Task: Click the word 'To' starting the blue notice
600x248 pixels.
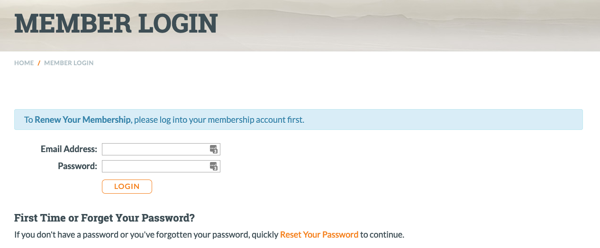Action: (x=28, y=120)
